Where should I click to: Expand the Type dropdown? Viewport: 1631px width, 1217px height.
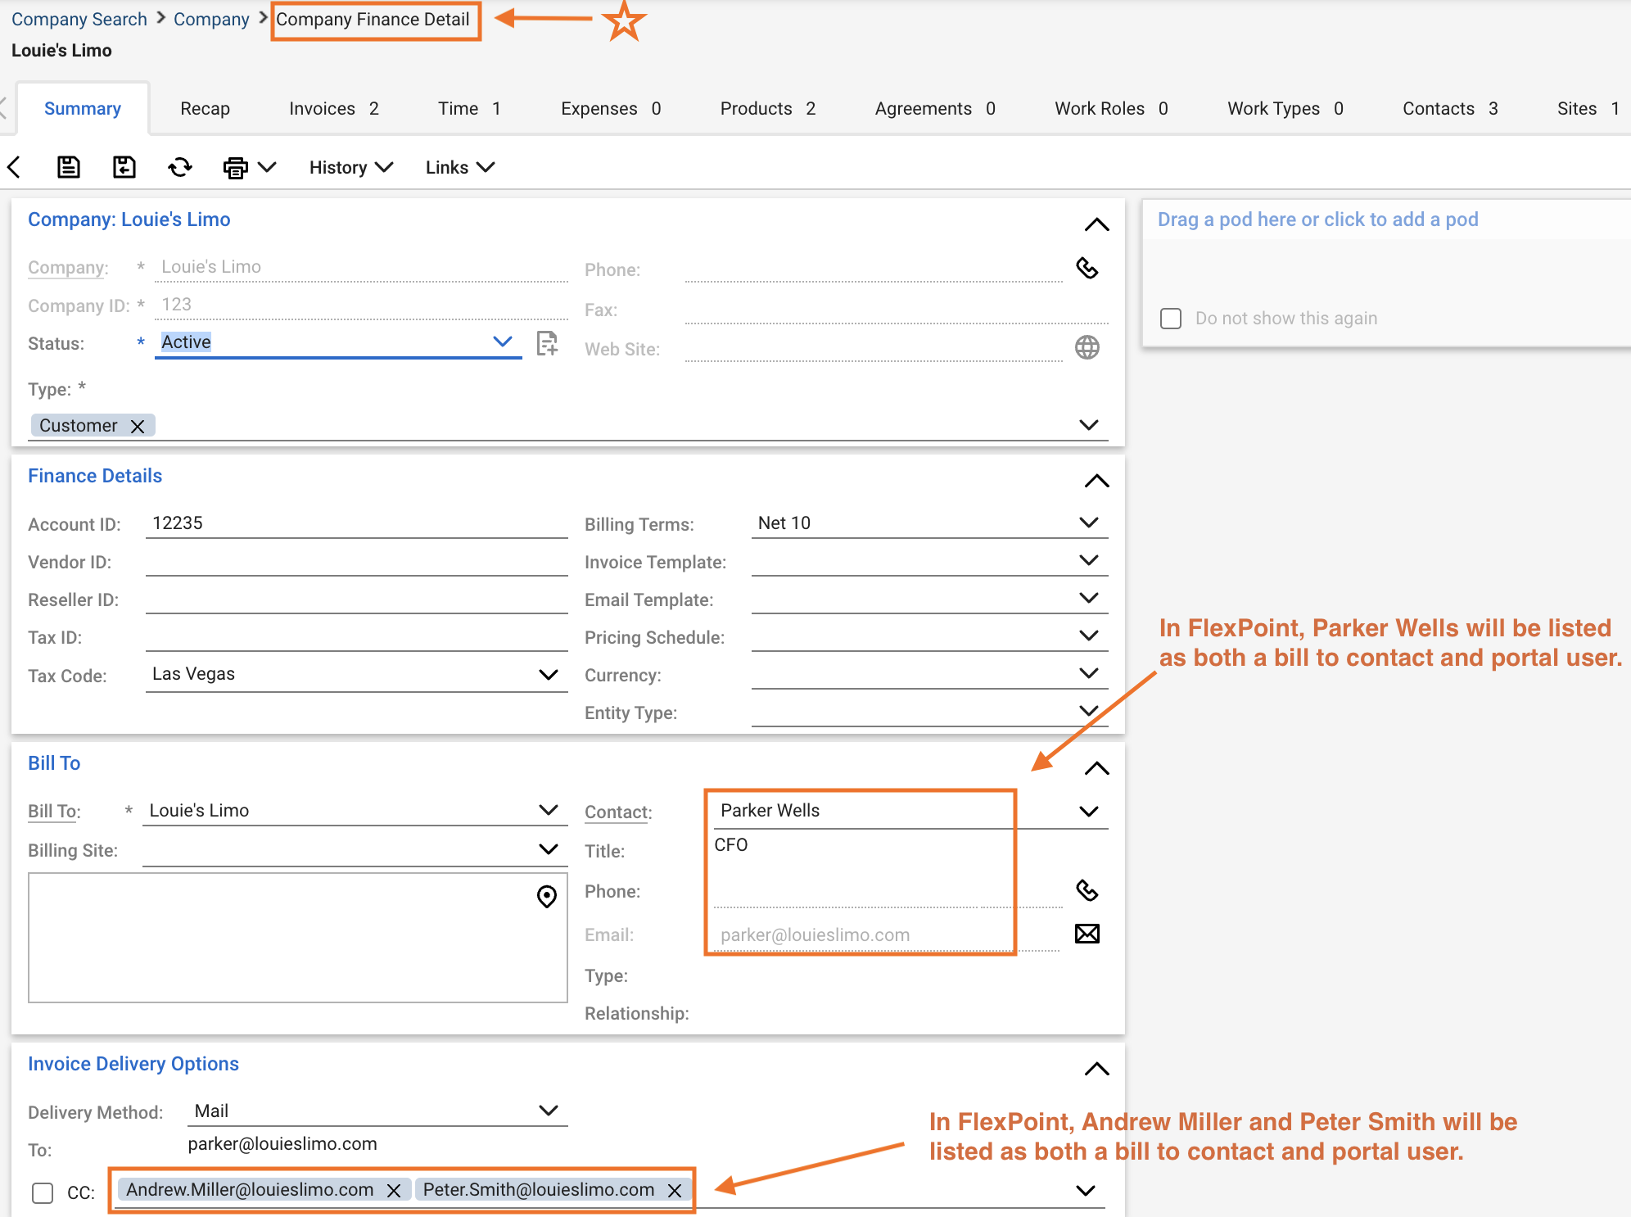[x=1089, y=425]
